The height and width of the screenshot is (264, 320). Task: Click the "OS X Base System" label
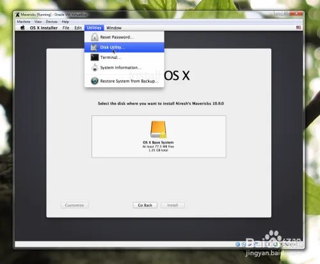tap(158, 142)
